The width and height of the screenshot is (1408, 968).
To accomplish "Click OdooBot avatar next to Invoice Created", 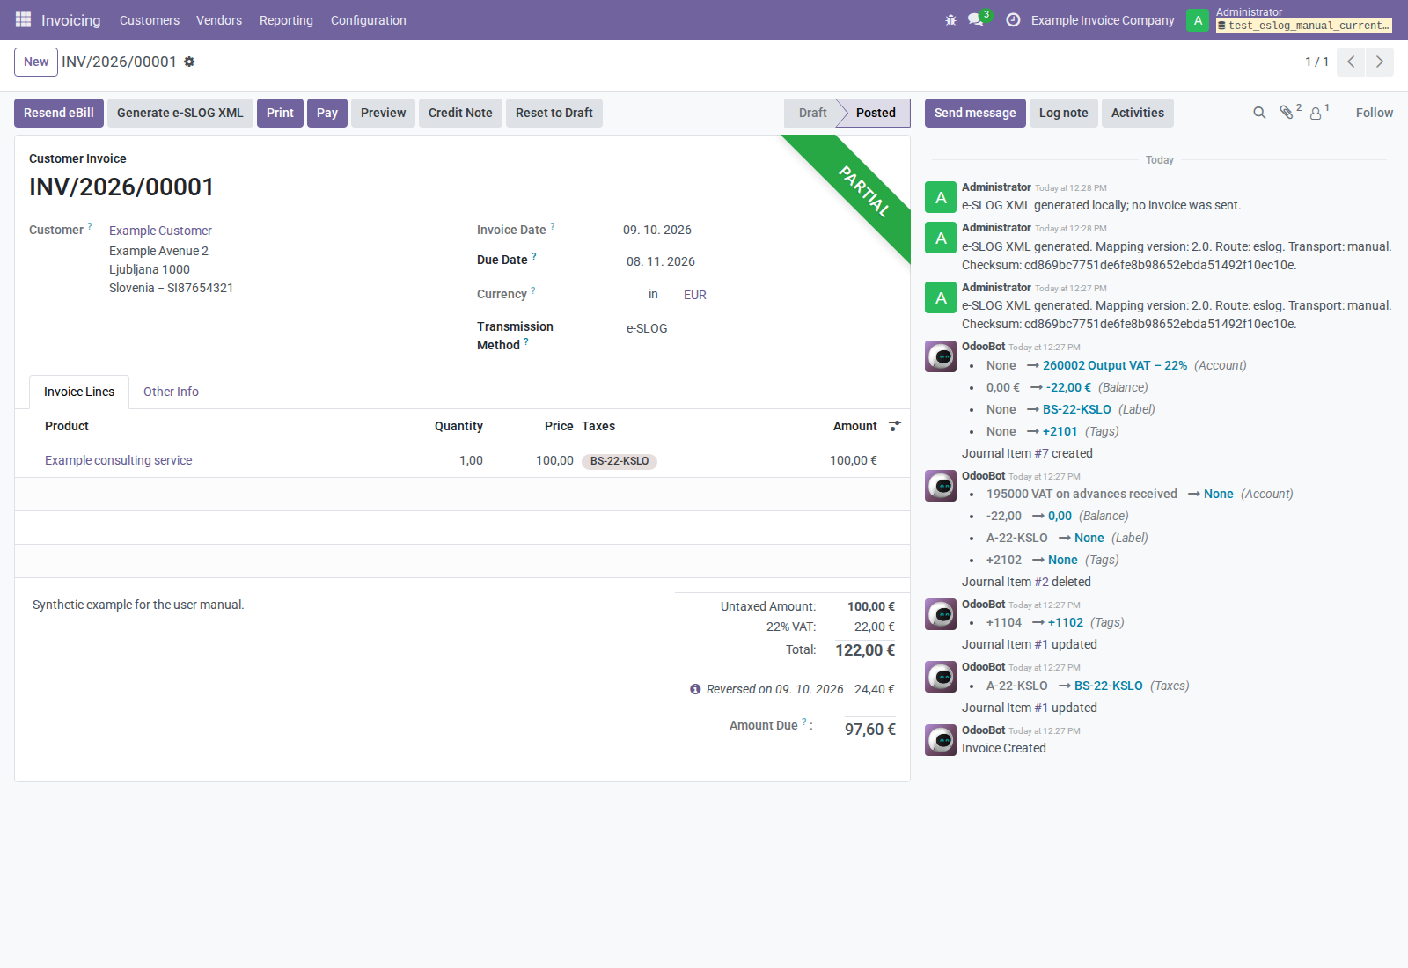I will point(941,740).
